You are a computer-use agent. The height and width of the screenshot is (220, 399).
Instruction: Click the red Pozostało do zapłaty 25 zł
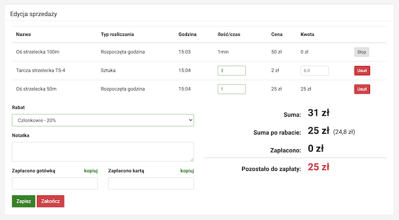pos(319,167)
